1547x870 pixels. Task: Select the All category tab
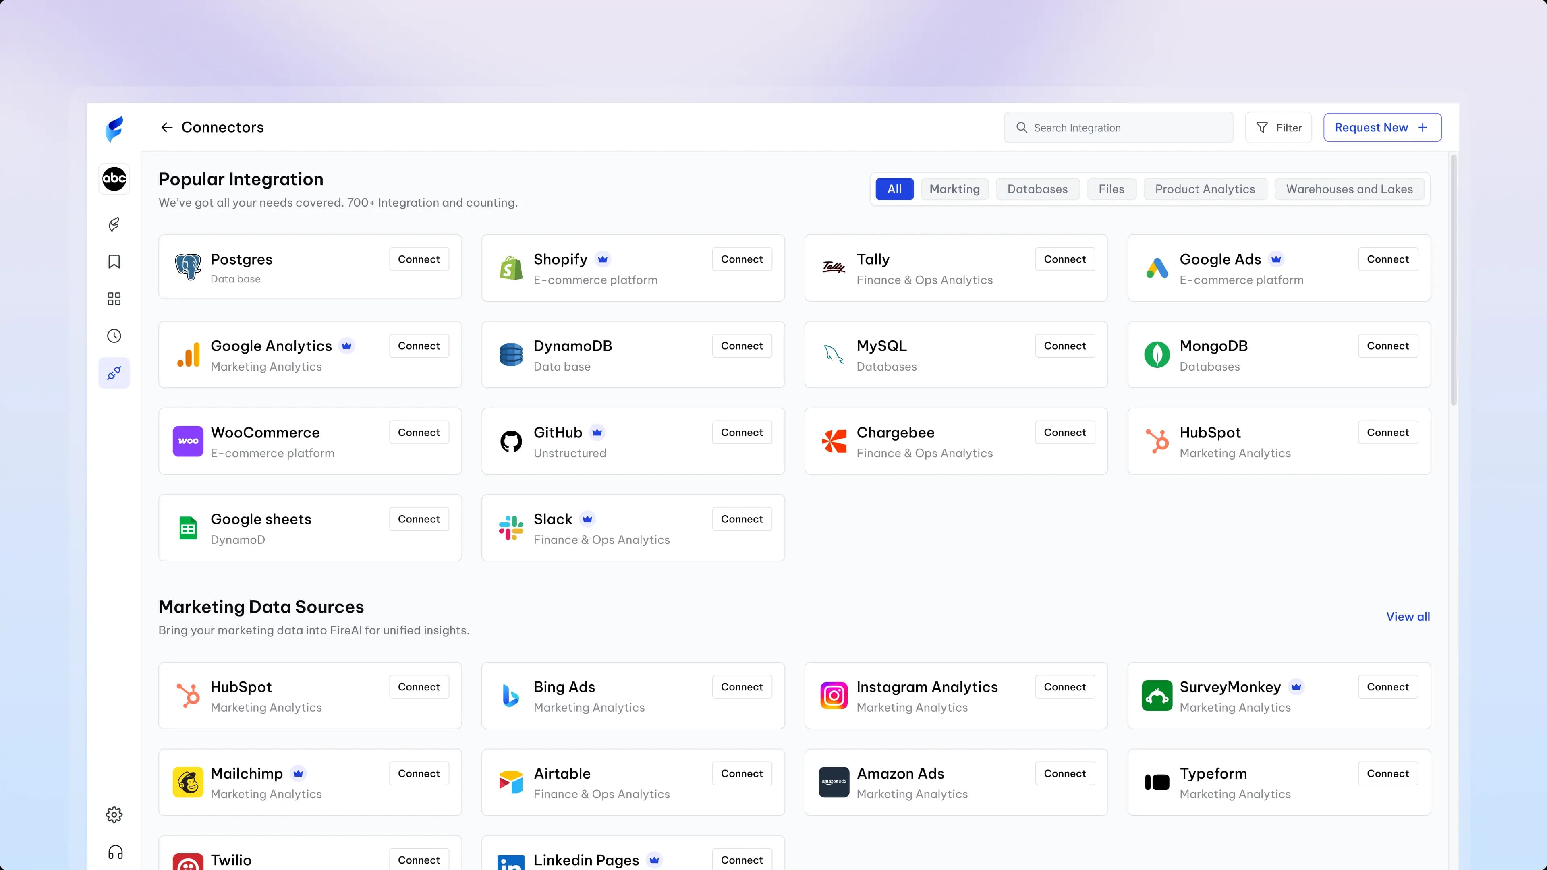click(x=894, y=189)
